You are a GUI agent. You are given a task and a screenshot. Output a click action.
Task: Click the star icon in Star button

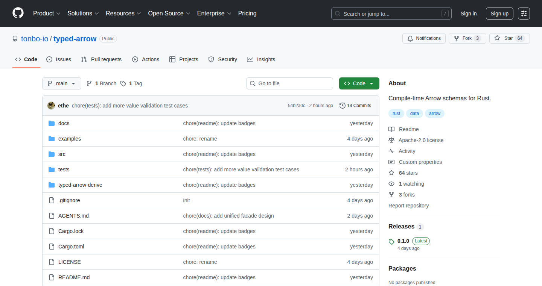click(x=497, y=38)
